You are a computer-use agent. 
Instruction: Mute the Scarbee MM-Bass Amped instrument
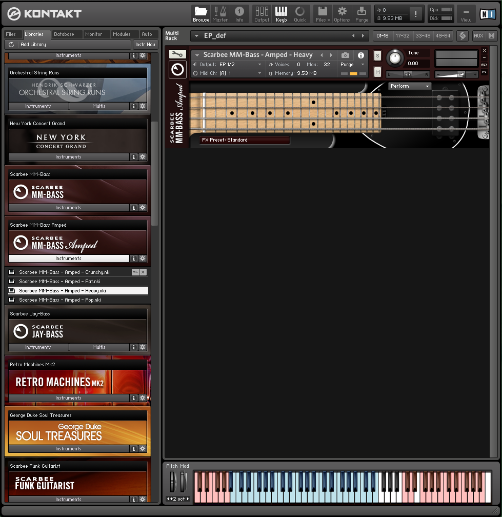coord(377,72)
